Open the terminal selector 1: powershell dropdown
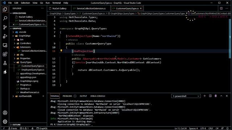 (186, 96)
